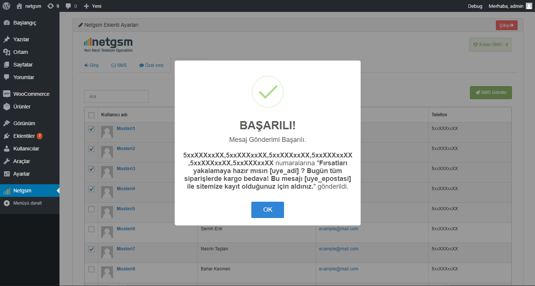Uncheck the Musteri2 row checkbox
The width and height of the screenshot is (535, 286).
click(x=91, y=149)
